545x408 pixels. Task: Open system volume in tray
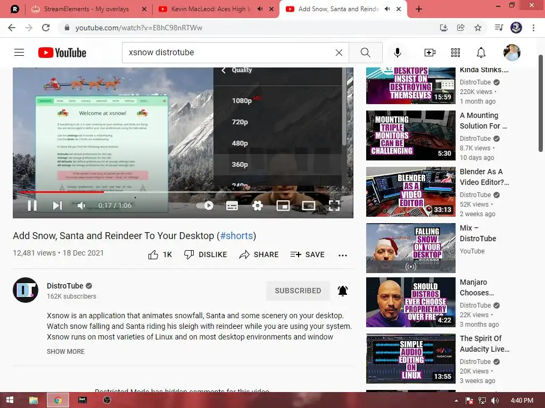click(494, 401)
